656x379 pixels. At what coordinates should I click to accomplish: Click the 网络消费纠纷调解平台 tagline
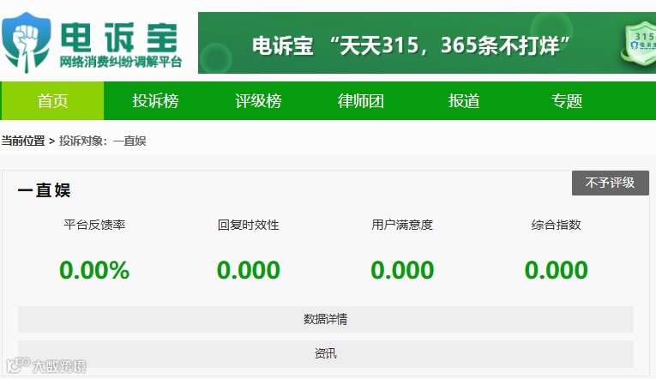121,63
